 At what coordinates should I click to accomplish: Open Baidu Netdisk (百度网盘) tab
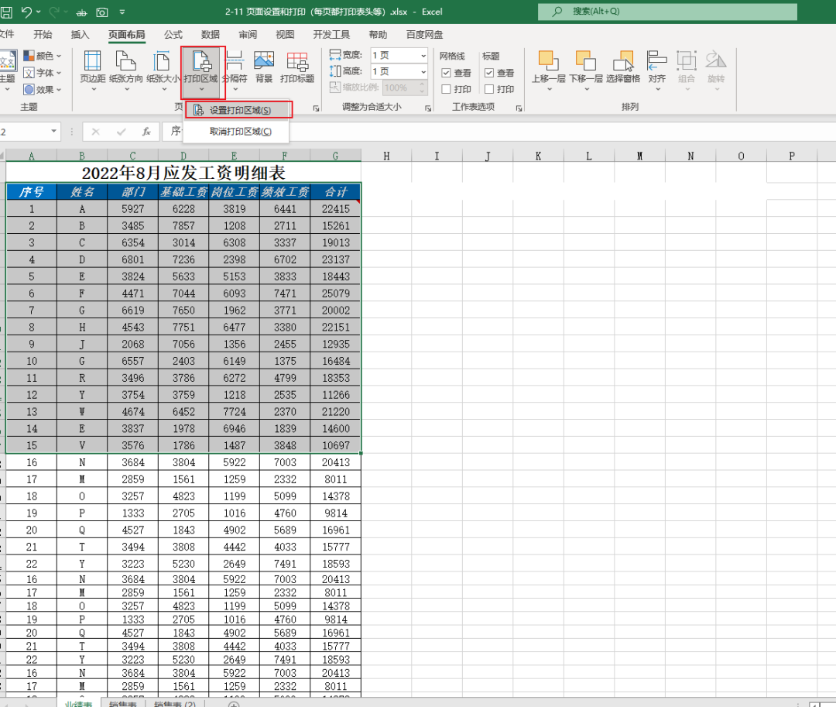[x=424, y=35]
